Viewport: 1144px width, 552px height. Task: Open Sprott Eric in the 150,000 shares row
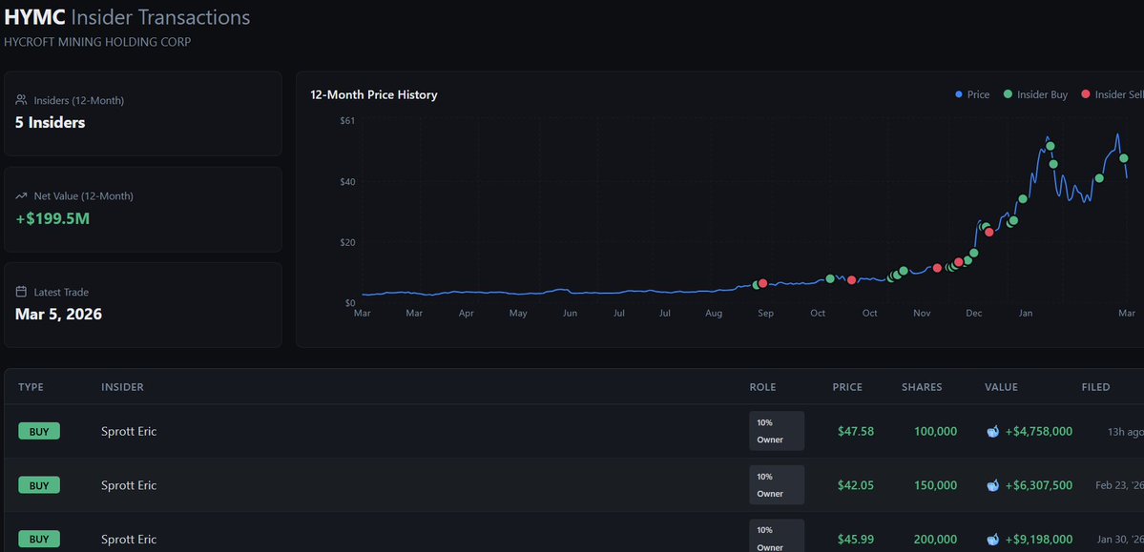pos(129,485)
